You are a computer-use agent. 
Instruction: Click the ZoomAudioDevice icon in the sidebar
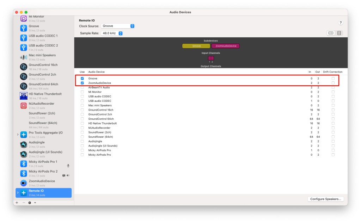tap(24, 183)
